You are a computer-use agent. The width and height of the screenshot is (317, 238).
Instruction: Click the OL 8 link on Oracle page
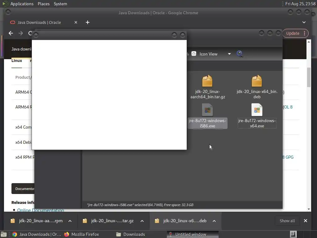[x=288, y=107]
